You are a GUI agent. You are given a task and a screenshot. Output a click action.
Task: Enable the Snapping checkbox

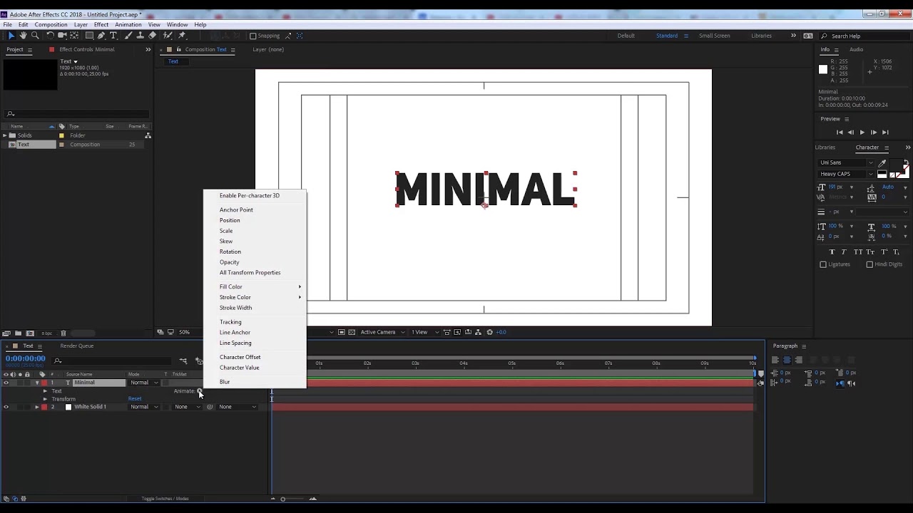coord(253,36)
